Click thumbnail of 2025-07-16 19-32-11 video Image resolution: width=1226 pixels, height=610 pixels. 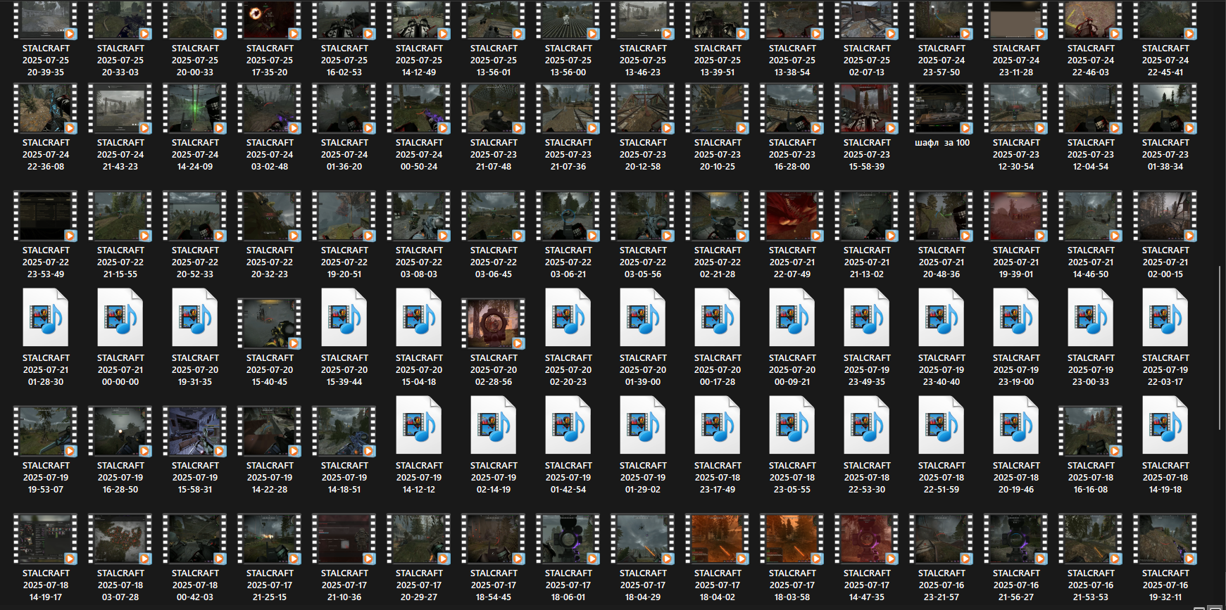(x=1165, y=539)
